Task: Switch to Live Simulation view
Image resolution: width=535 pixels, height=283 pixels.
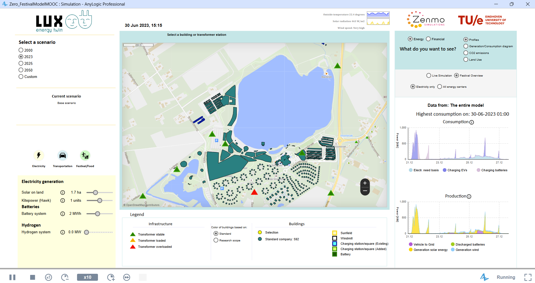Action: (429, 75)
